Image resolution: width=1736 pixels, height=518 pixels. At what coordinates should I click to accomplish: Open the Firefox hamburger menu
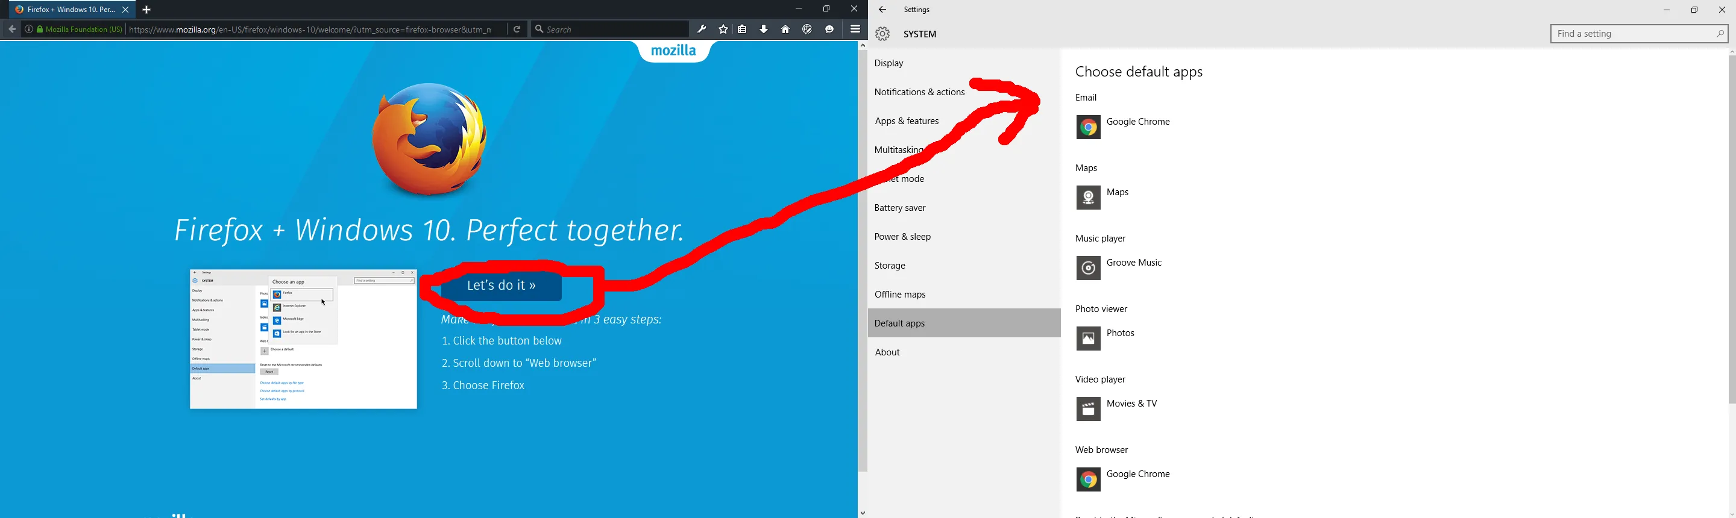coord(855,29)
